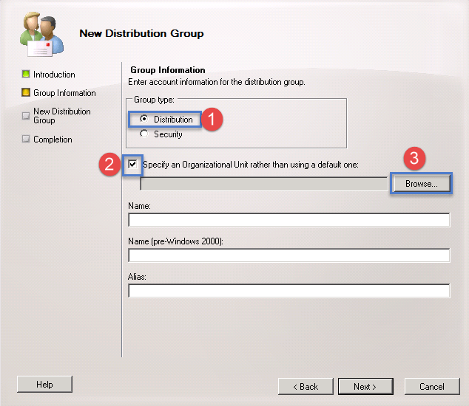Viewport: 469px width, 406px height.
Task: Click the gray Completion step indicator
Action: [x=25, y=140]
